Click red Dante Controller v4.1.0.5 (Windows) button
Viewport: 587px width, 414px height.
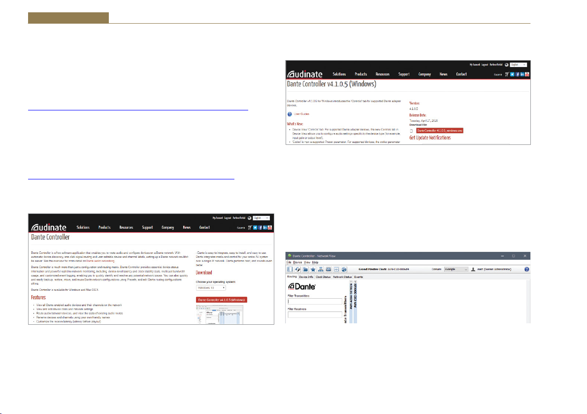(x=222, y=300)
